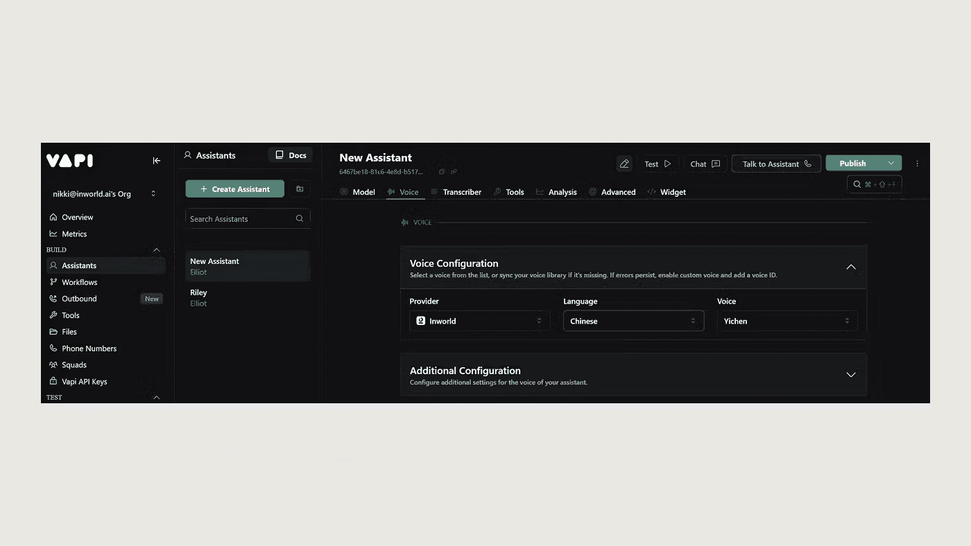
Task: Click the command search shortcut box
Action: tap(875, 184)
